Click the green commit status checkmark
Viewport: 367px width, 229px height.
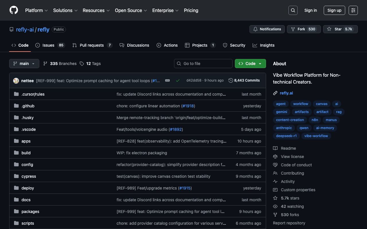[178, 80]
